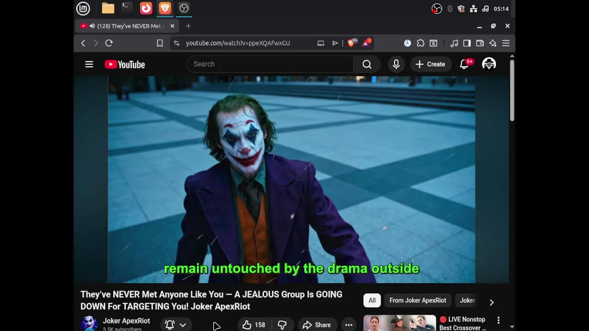Open the account avatar menu
This screenshot has height=331, width=589.
click(489, 64)
